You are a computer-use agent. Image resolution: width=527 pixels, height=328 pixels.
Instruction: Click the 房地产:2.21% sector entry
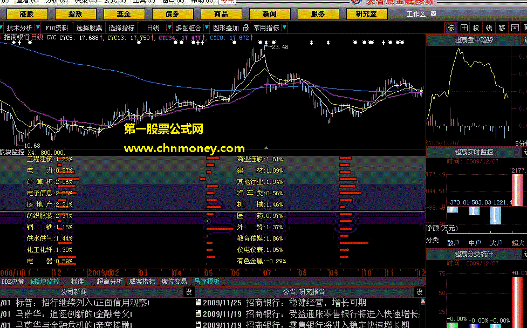[50, 204]
